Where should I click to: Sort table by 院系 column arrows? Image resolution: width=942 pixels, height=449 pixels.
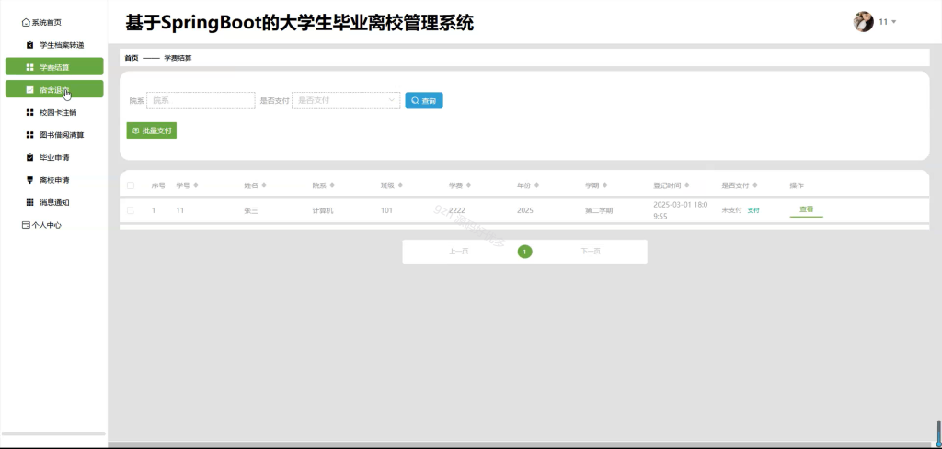(x=332, y=185)
